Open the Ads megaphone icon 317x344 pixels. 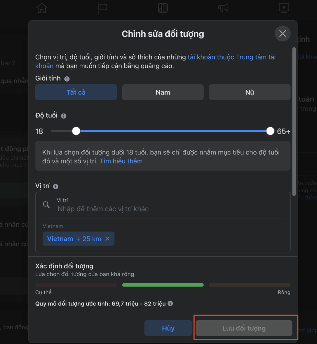tap(223, 8)
